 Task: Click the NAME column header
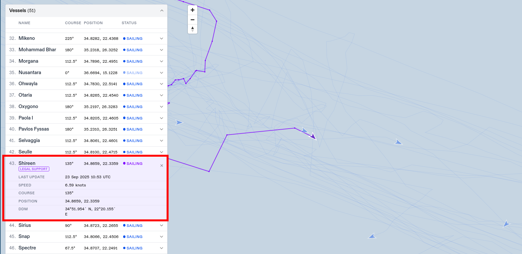[x=24, y=23]
